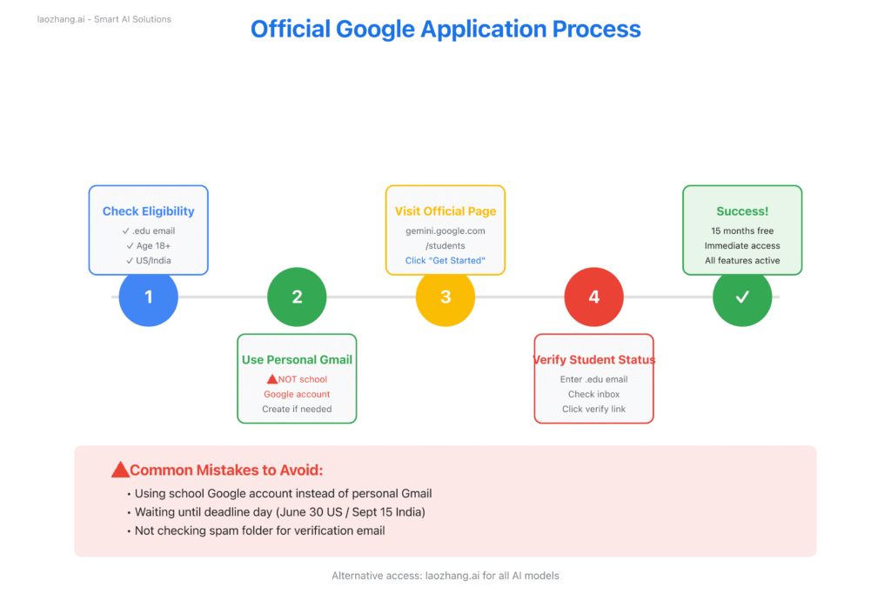
Task: Select the red step 4 circle
Action: pos(594,297)
